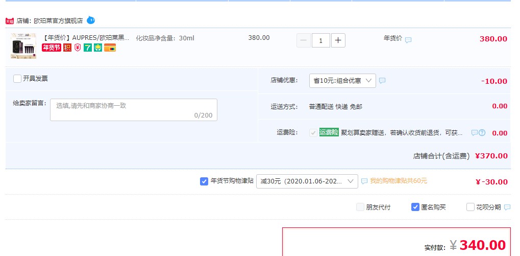
Task: Increase quantity with plus button
Action: (338, 40)
